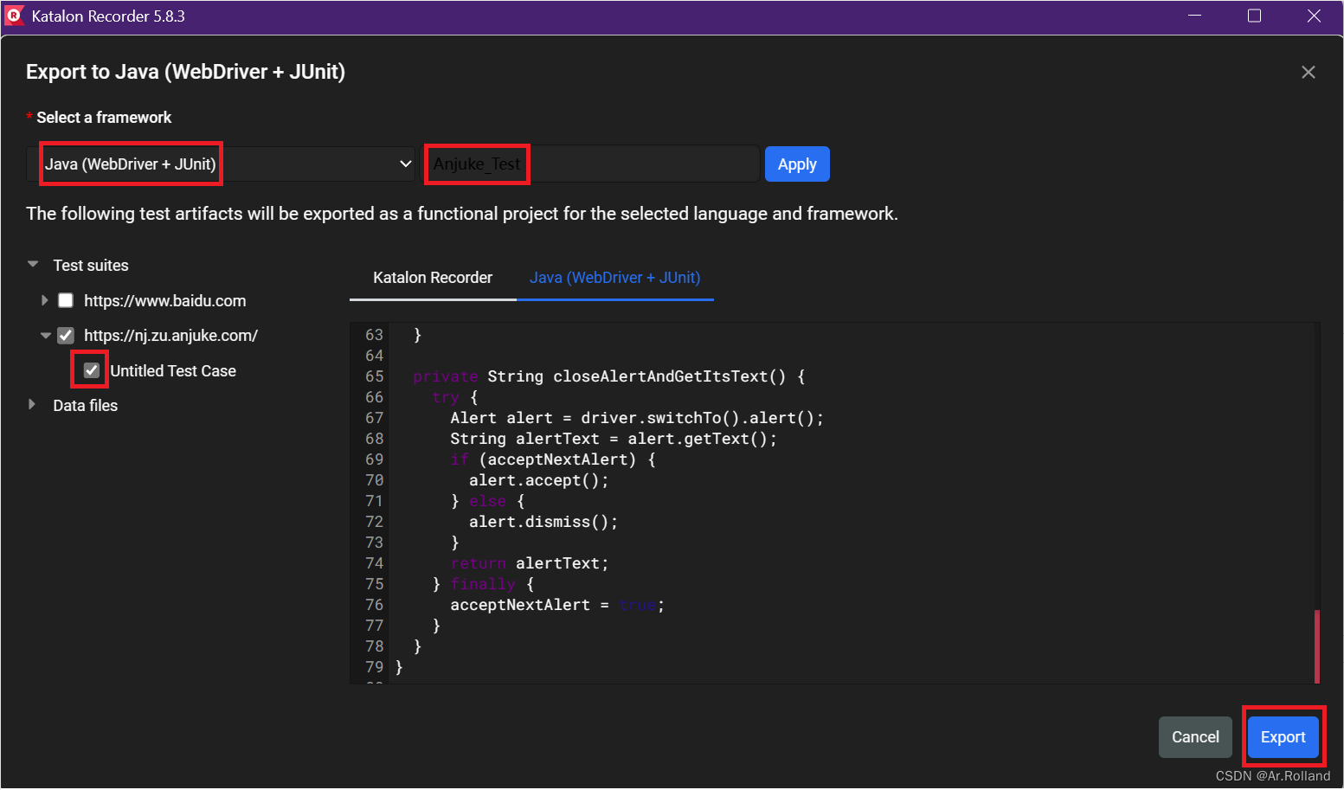The image size is (1344, 790).
Task: Uncheck the Untitled Test Case checkbox
Action: point(90,370)
